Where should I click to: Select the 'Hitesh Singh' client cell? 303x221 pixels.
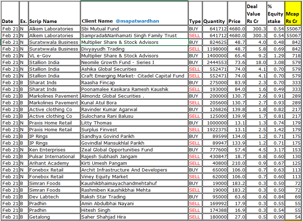(x=134, y=210)
